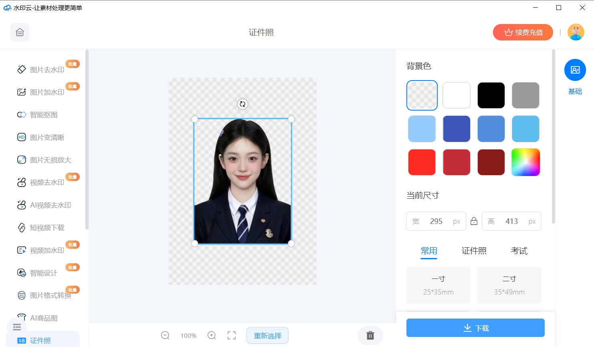This screenshot has width=594, height=347.
Task: Choose the white background swatch
Action: point(456,95)
